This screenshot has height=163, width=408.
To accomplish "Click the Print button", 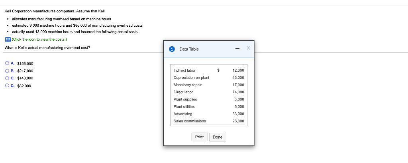I will coord(199,137).
